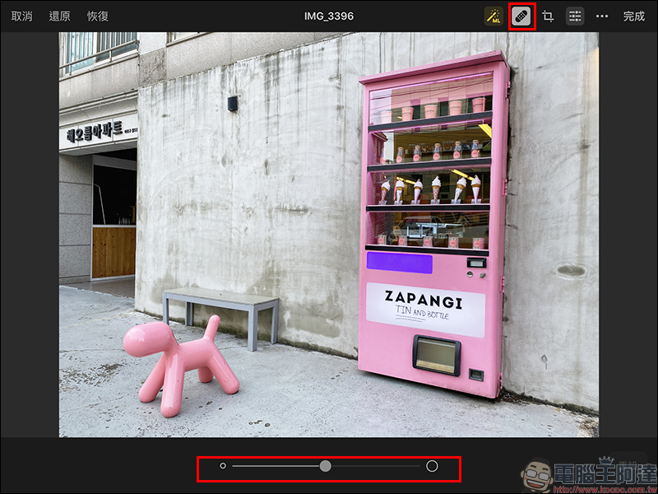This screenshot has height=494, width=658.
Task: Open the color adjustments sliders panel
Action: 575,16
